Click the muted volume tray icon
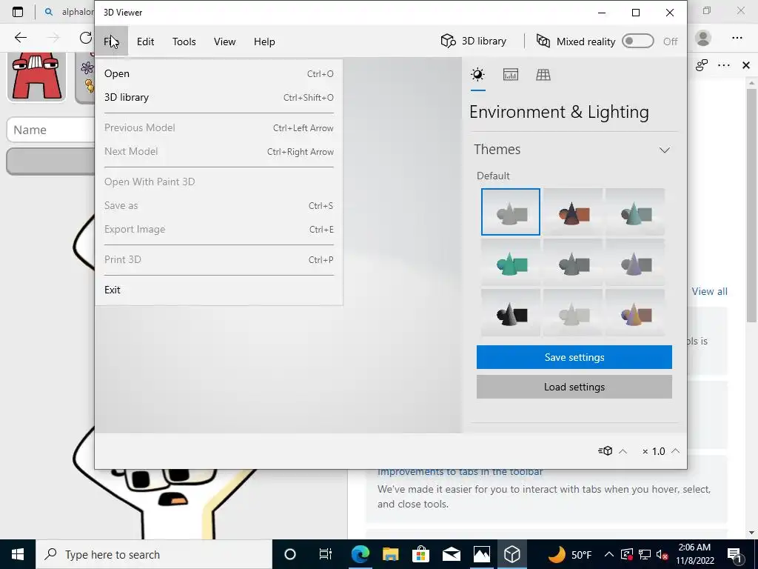Viewport: 758px width, 569px height. coord(662,554)
